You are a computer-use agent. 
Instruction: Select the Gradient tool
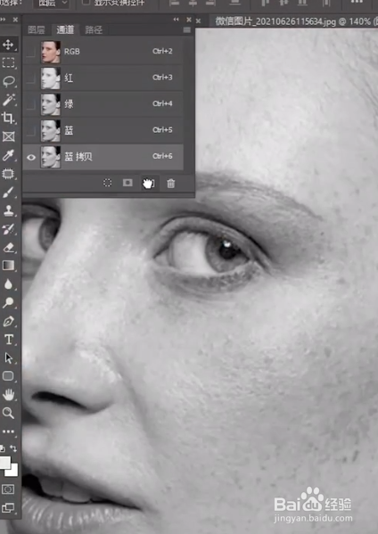coord(8,266)
